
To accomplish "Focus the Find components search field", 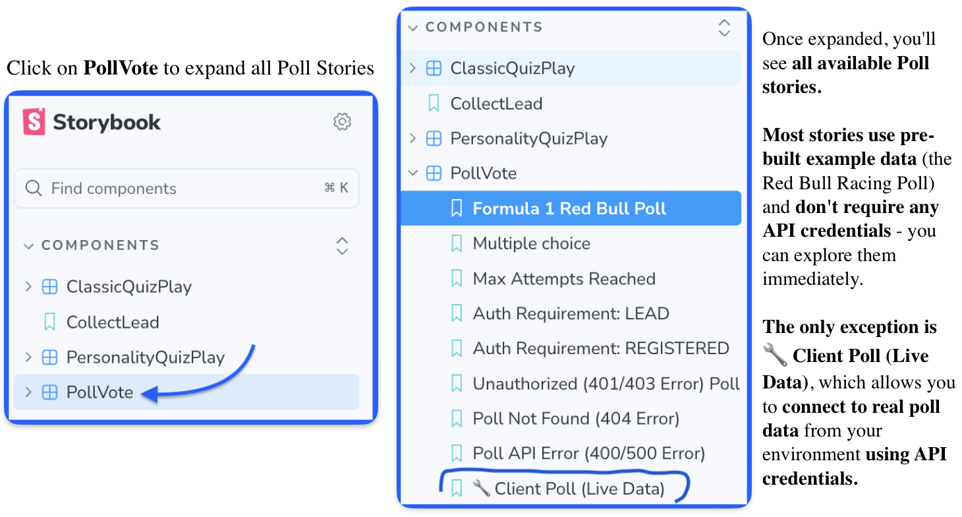I will coord(184,189).
